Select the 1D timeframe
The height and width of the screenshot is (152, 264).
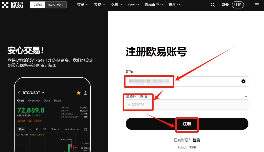tap(45, 129)
